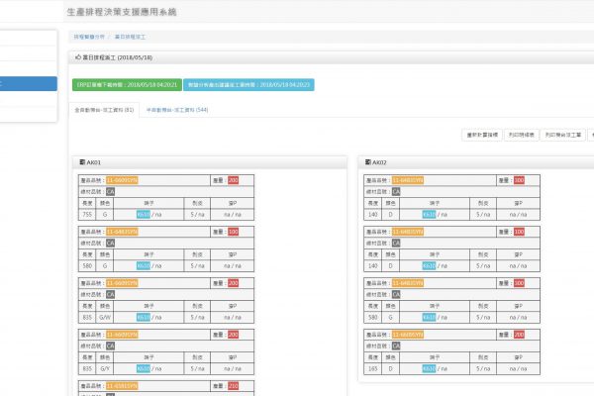
Task: Click the orange product code in AK01 G/W card
Action: point(122,283)
